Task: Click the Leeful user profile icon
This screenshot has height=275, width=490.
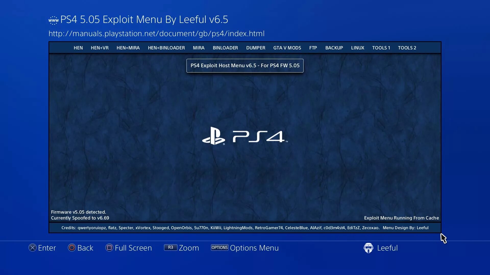Action: pos(368,248)
